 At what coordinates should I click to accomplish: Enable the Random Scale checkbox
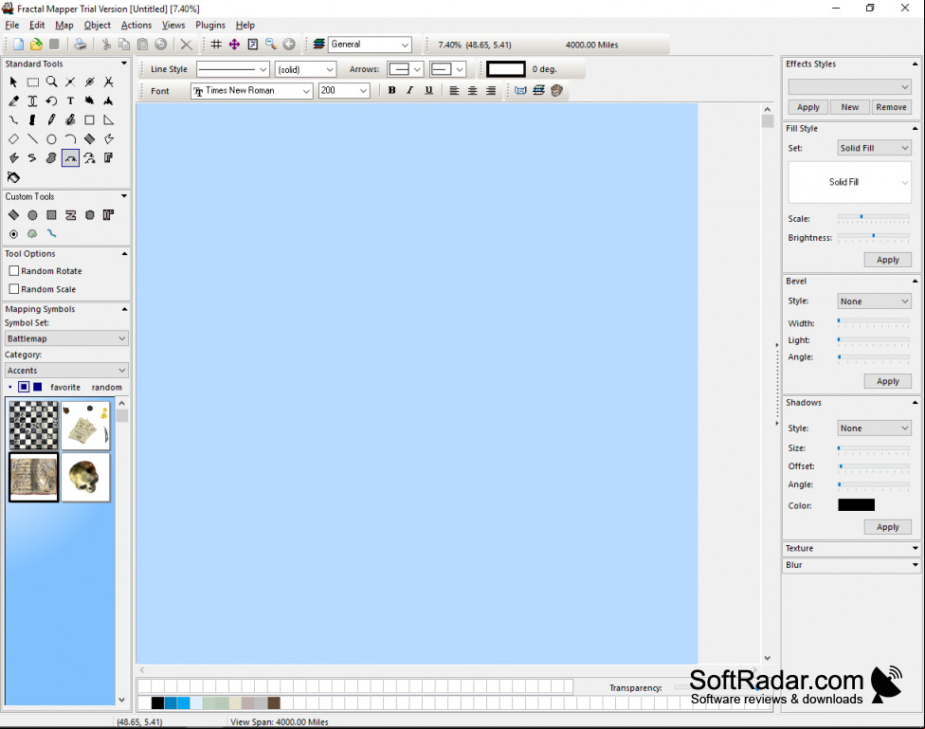tap(14, 289)
